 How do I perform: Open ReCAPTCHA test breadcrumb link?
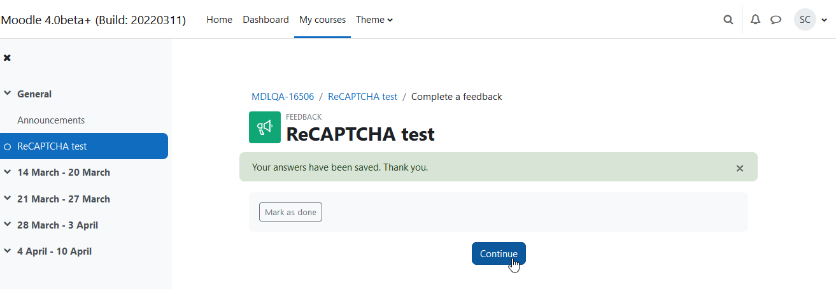[x=362, y=97]
